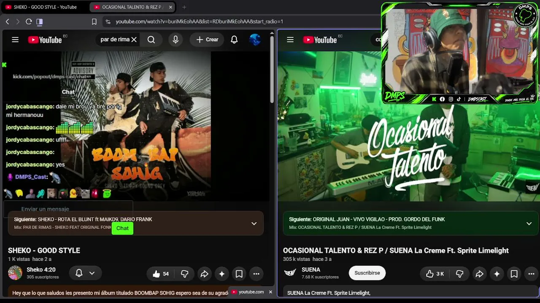
Task: Click the sparkle icon under OCASIONAL TALENTO video
Action: pyautogui.click(x=497, y=274)
